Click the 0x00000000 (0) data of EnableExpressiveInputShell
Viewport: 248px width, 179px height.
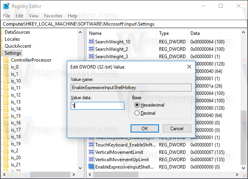205,167
